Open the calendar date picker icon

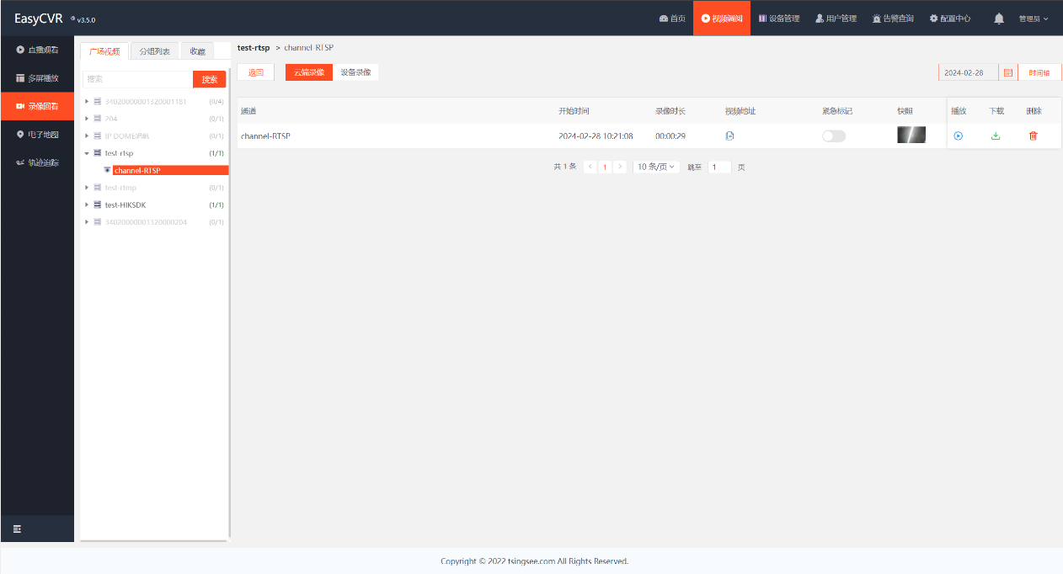tap(1007, 73)
